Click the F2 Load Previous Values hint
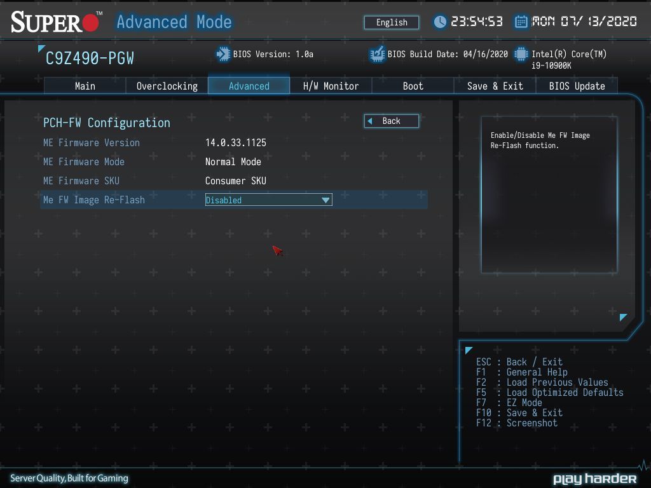The width and height of the screenshot is (651, 488). [x=542, y=382]
